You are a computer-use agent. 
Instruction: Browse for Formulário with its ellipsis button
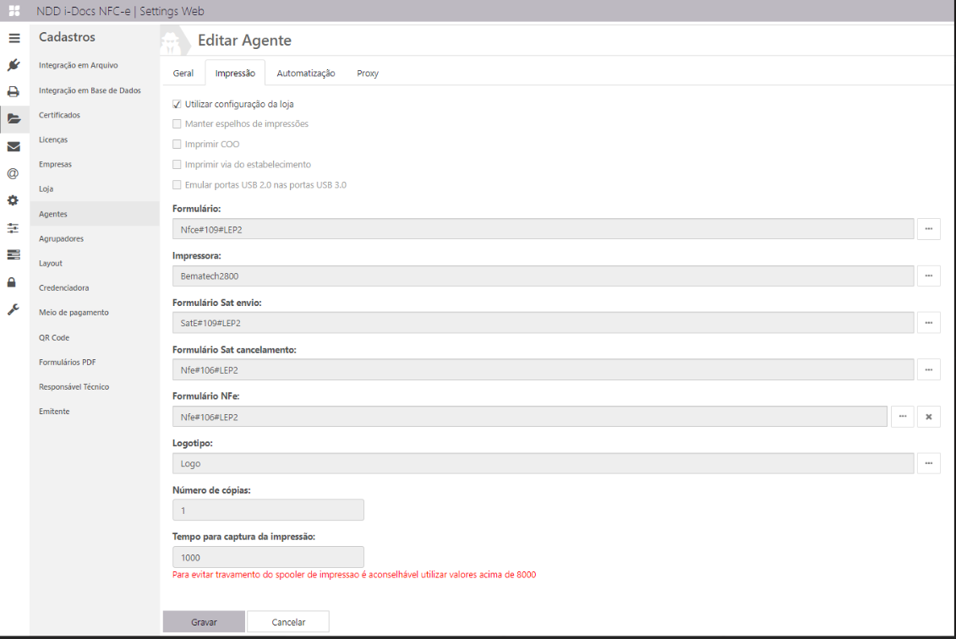pos(929,229)
